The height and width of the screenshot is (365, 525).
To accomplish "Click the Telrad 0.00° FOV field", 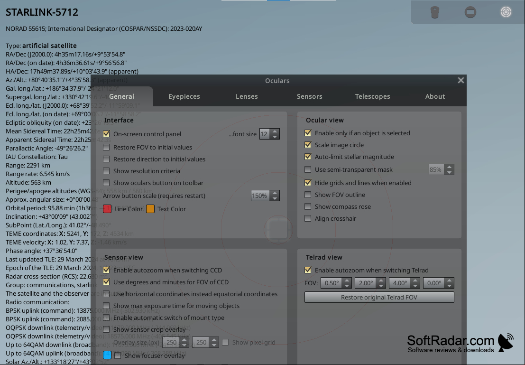I will click(x=434, y=283).
